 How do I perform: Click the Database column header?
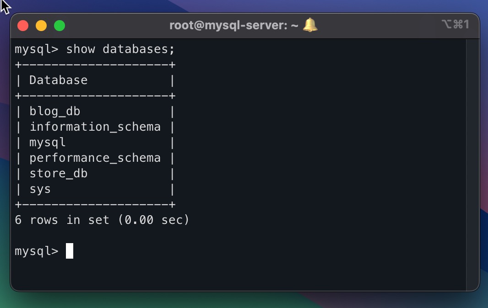[x=58, y=80]
